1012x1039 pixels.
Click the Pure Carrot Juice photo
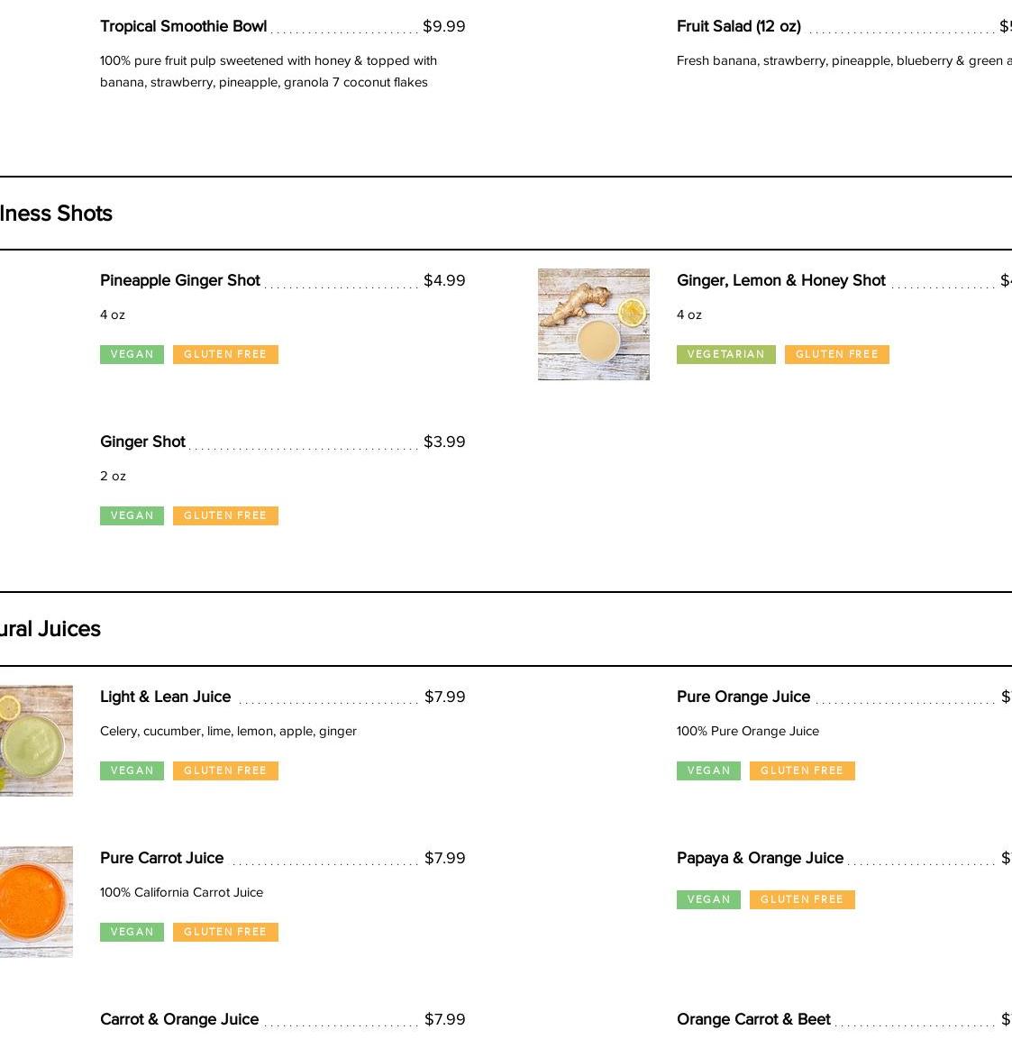[36, 901]
